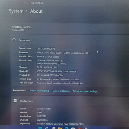Collapse the Windows info section header
129x129 pixels.
point(69,101)
